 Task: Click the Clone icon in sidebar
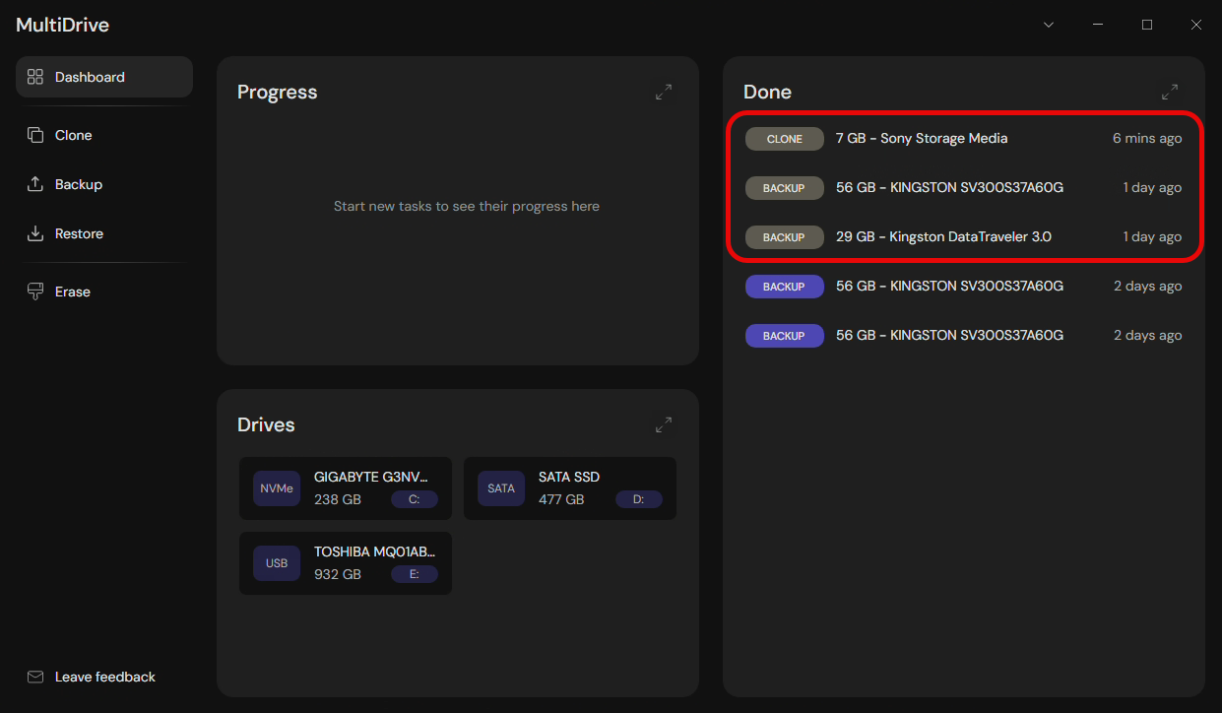(35, 135)
